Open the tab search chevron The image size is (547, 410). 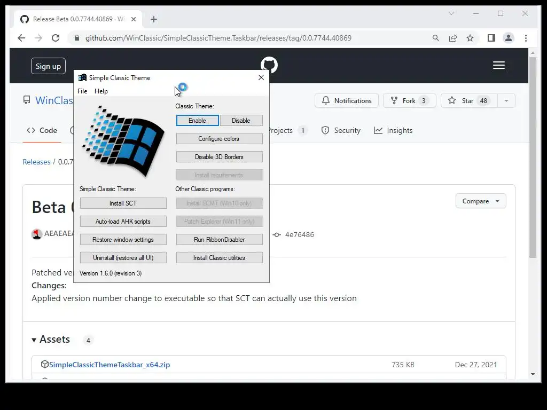(451, 13)
